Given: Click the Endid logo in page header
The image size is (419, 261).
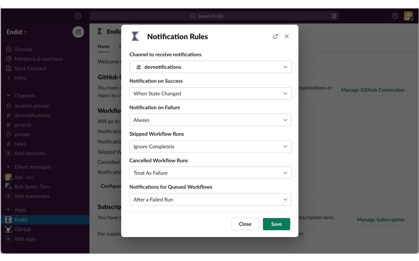Looking at the screenshot, I should [x=100, y=31].
